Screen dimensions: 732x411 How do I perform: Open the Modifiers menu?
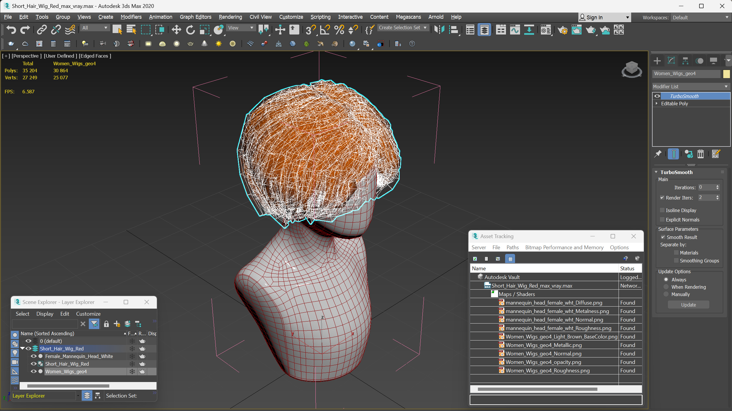[131, 17]
